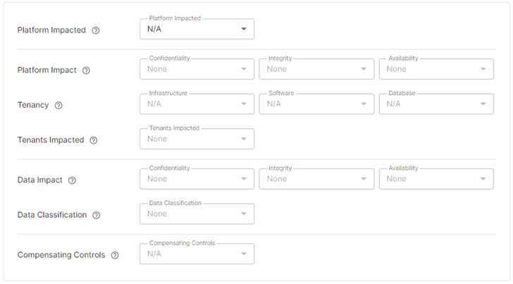Open the Compensating Controls dropdown

[197, 254]
